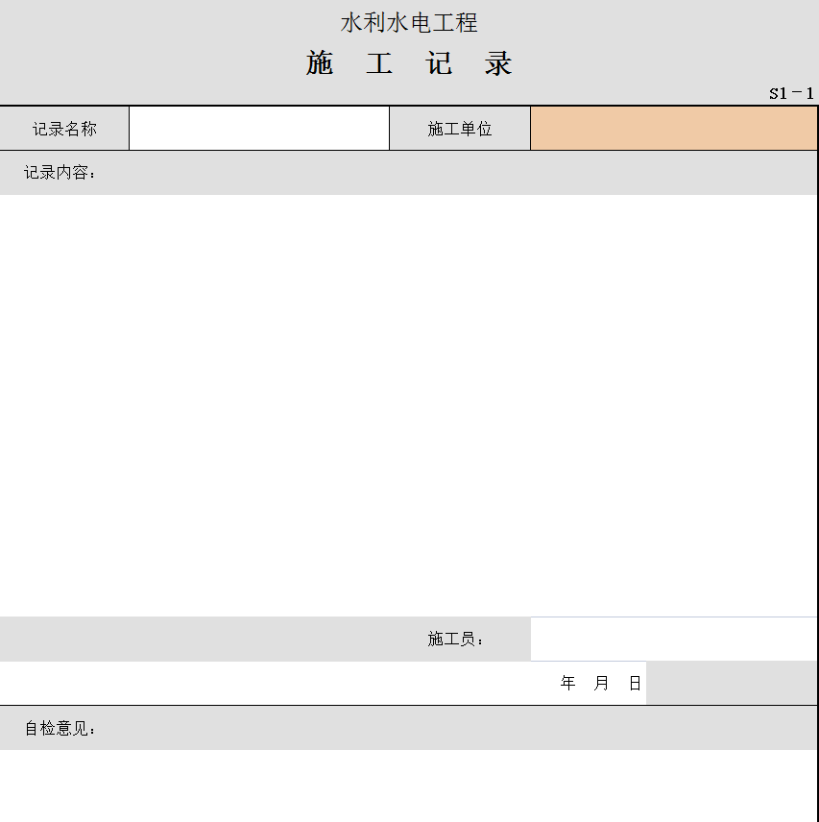
Task: Select the '自检意见:' label row
Action: click(x=408, y=728)
